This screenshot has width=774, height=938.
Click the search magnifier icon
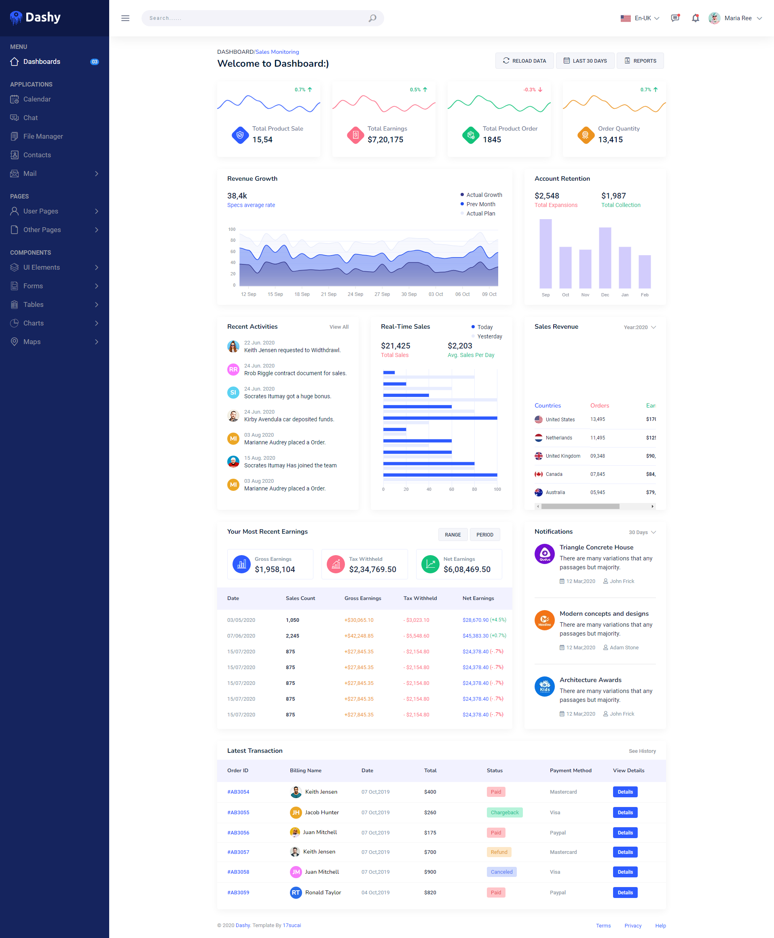pos(372,18)
